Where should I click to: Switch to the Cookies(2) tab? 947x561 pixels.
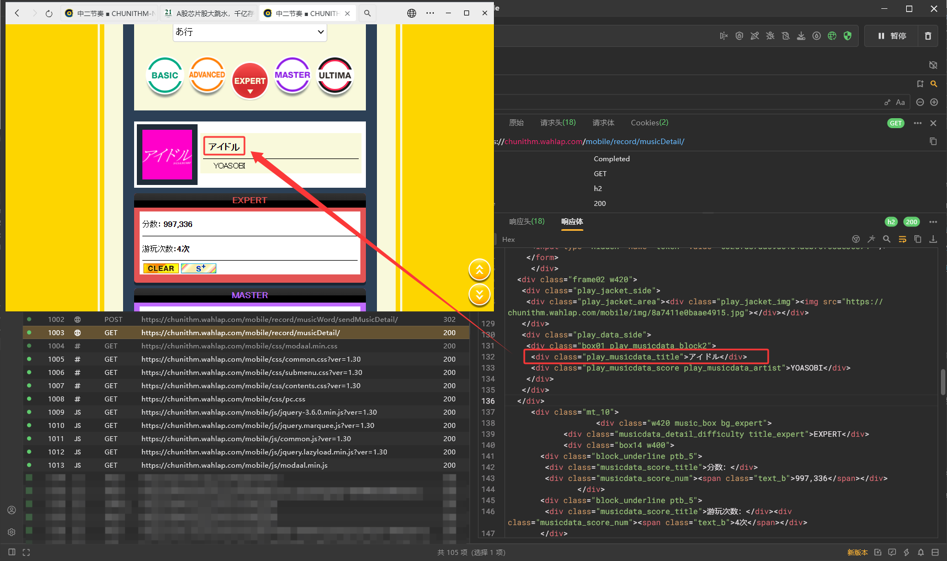(650, 123)
